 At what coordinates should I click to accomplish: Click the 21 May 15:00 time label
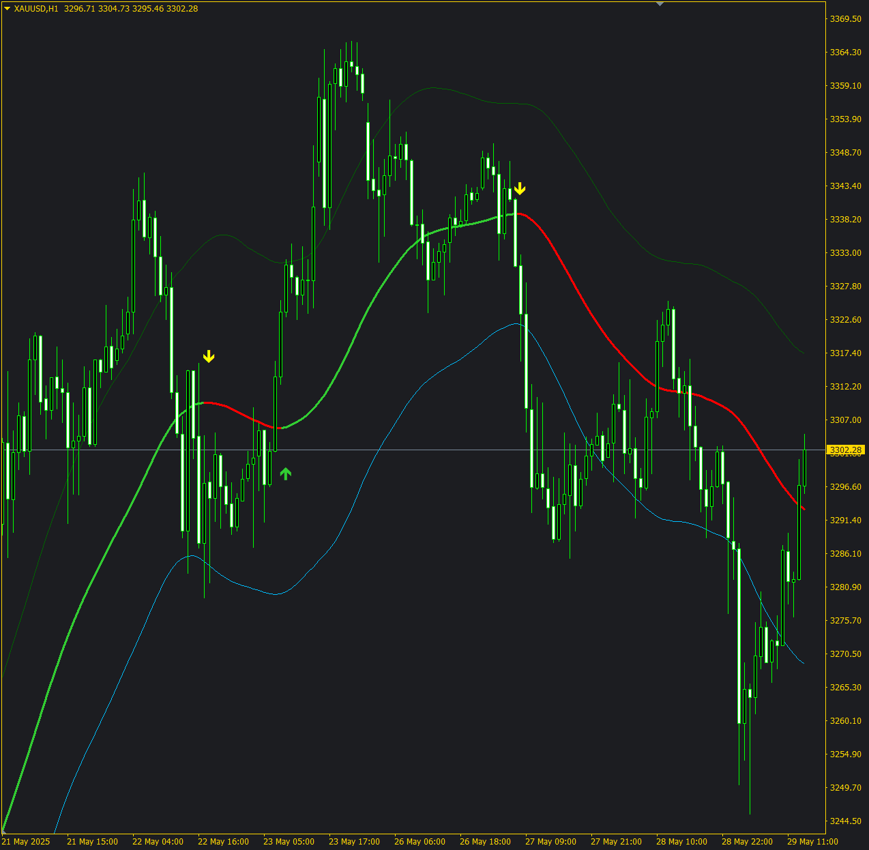(x=92, y=842)
